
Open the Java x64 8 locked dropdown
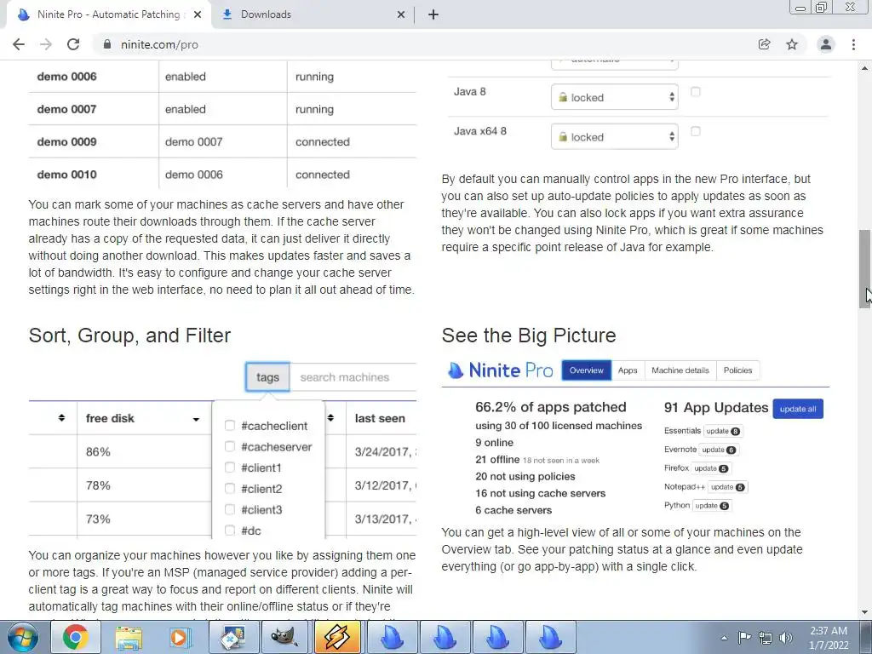(615, 137)
